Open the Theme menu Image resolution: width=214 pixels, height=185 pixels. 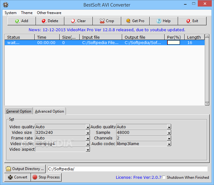27,13
